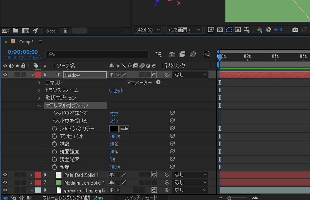Enable motion blur for the composition
The height and width of the screenshot is (200, 310).
(x=193, y=54)
